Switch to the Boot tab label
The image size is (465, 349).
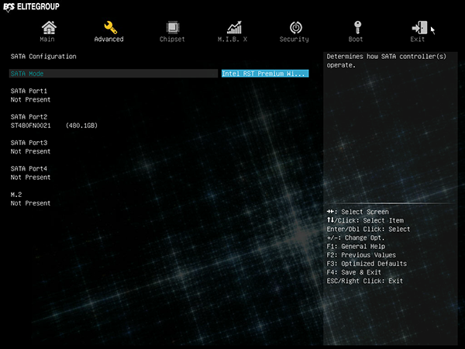pos(356,40)
